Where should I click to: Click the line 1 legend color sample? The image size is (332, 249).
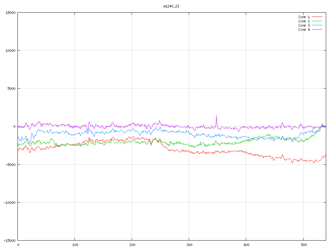coord(317,17)
